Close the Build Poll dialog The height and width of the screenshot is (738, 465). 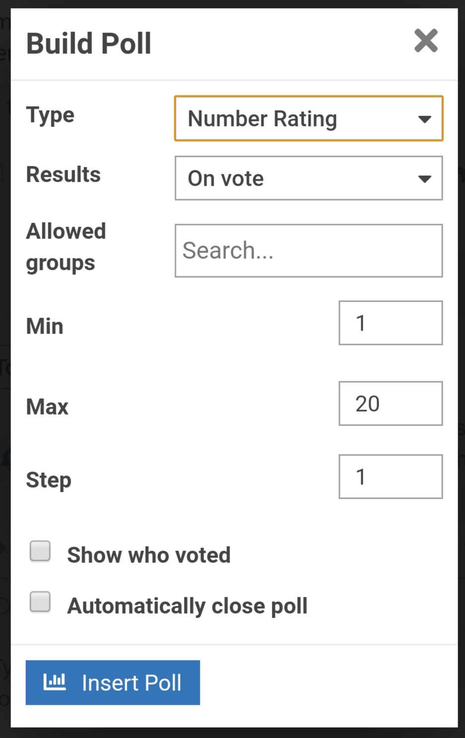[x=426, y=41]
